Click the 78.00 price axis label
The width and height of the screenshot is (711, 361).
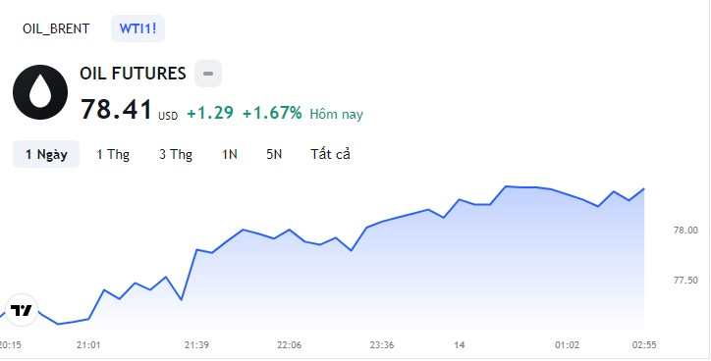(685, 231)
